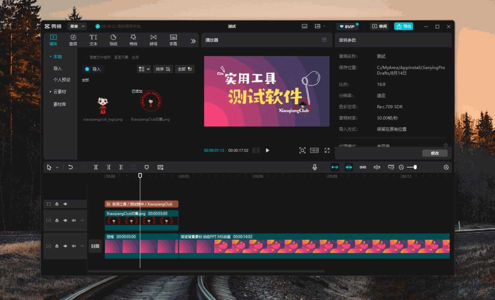Trim right of playhead

tap(121, 167)
